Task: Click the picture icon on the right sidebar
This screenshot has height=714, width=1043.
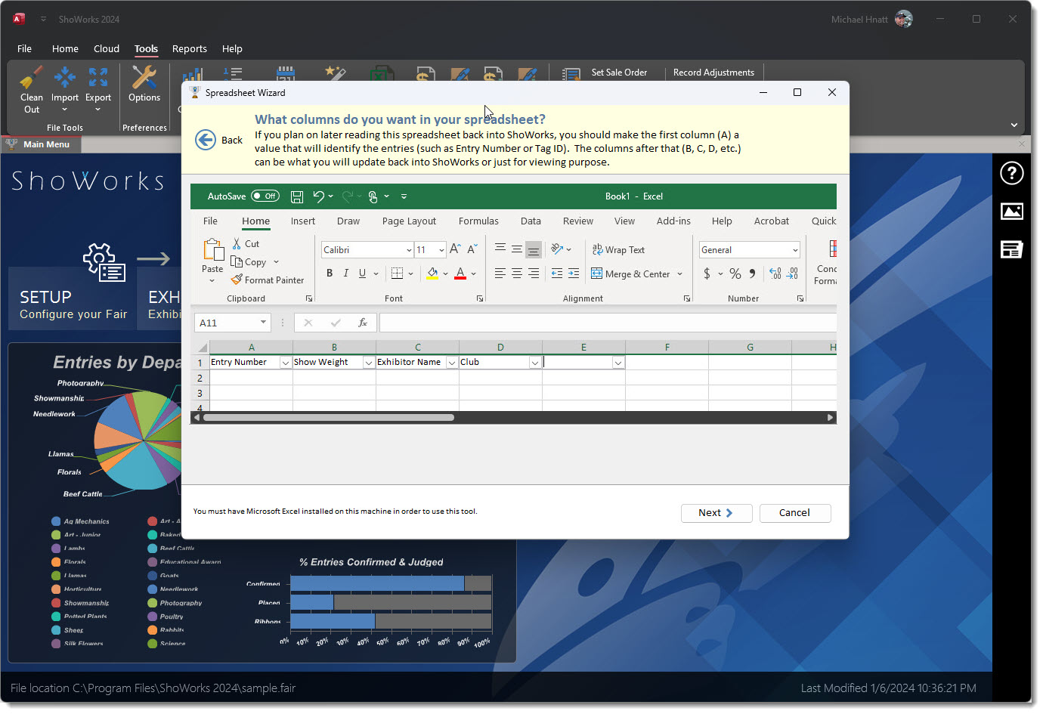Action: coord(1011,212)
